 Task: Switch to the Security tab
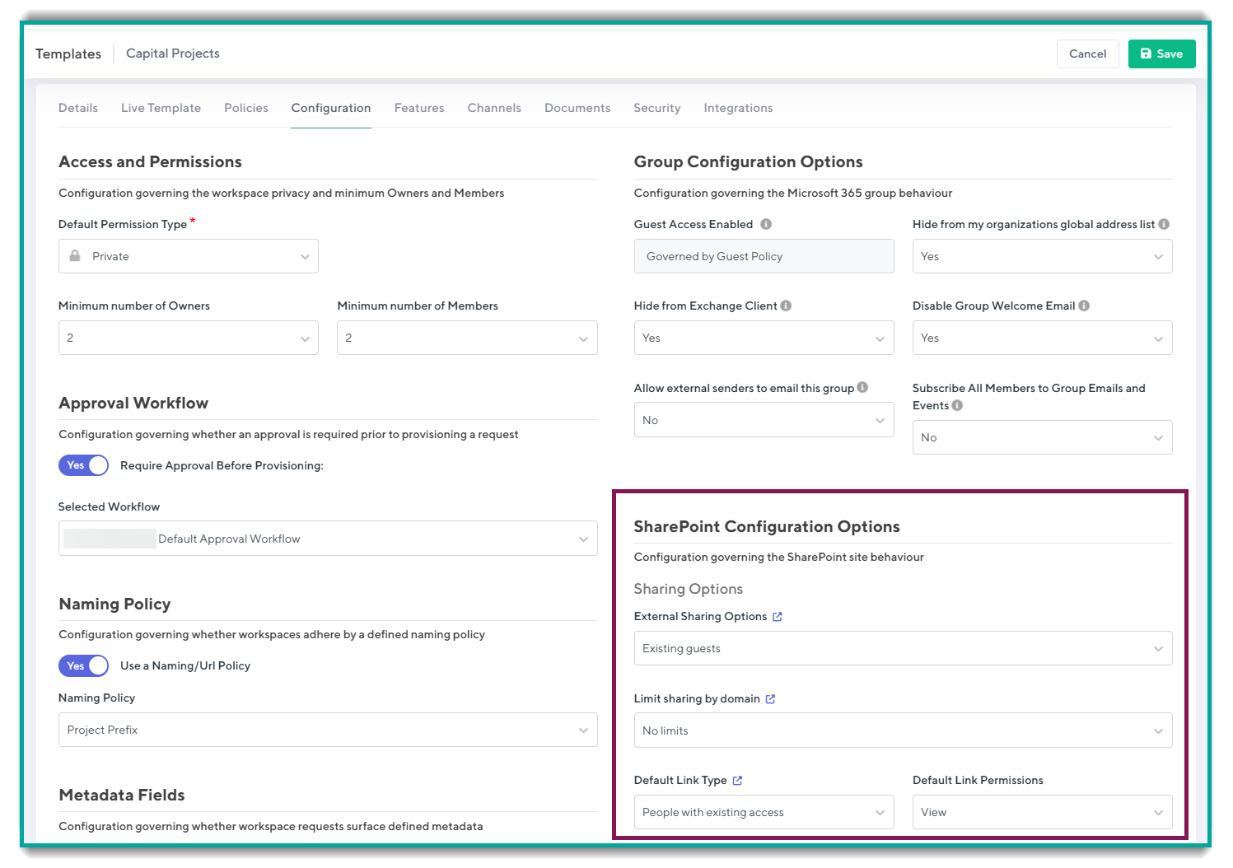(656, 108)
